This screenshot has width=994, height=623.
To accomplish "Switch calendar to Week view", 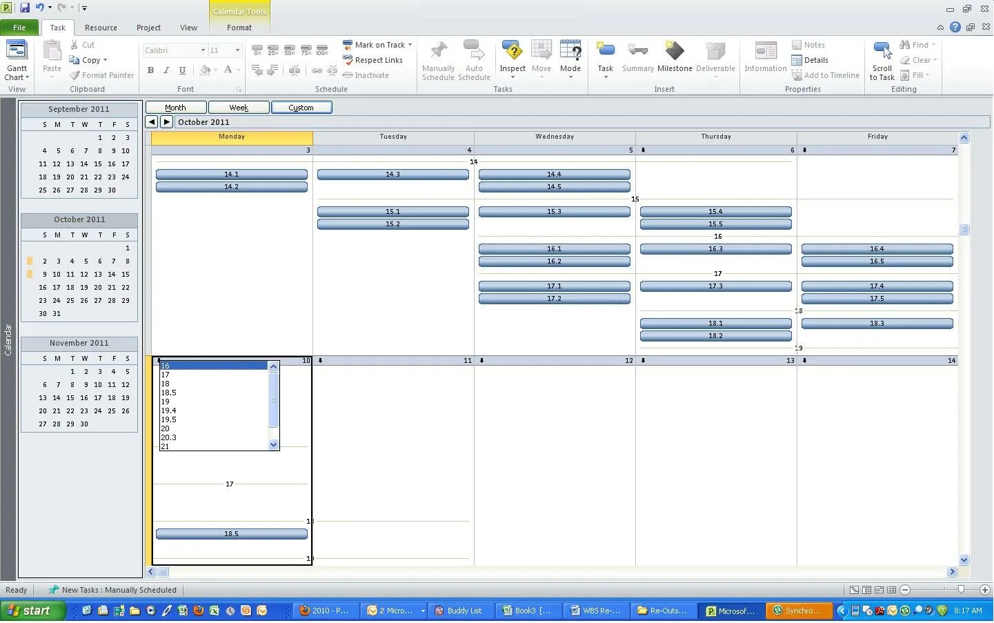I will pos(239,108).
